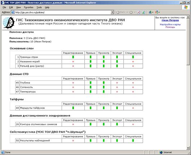This screenshot has height=155, width=191.
Task: Open the address bar dropdown arrow
Action: tap(112, 12)
